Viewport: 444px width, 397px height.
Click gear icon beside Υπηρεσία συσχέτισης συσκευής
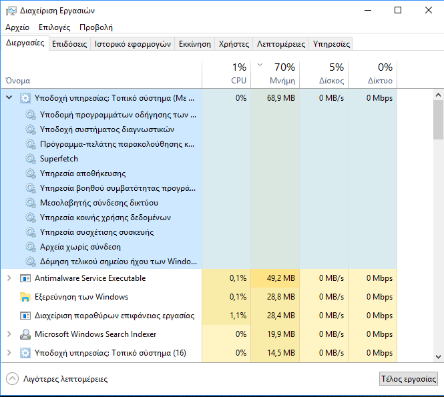(31, 233)
